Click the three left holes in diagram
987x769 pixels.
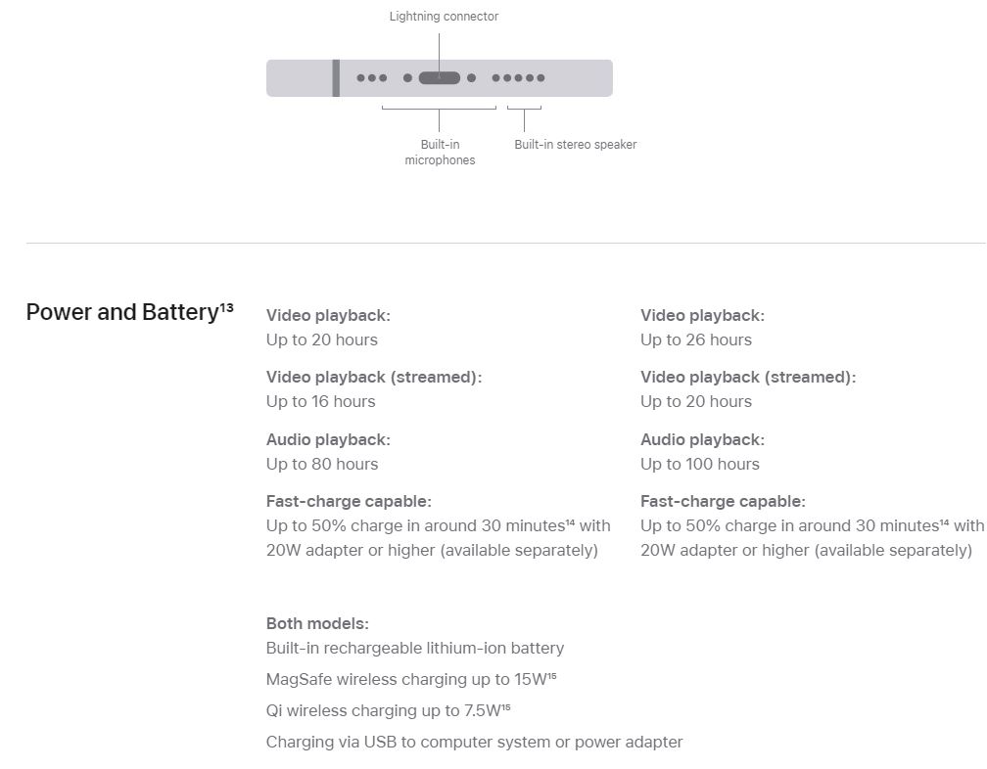point(371,78)
